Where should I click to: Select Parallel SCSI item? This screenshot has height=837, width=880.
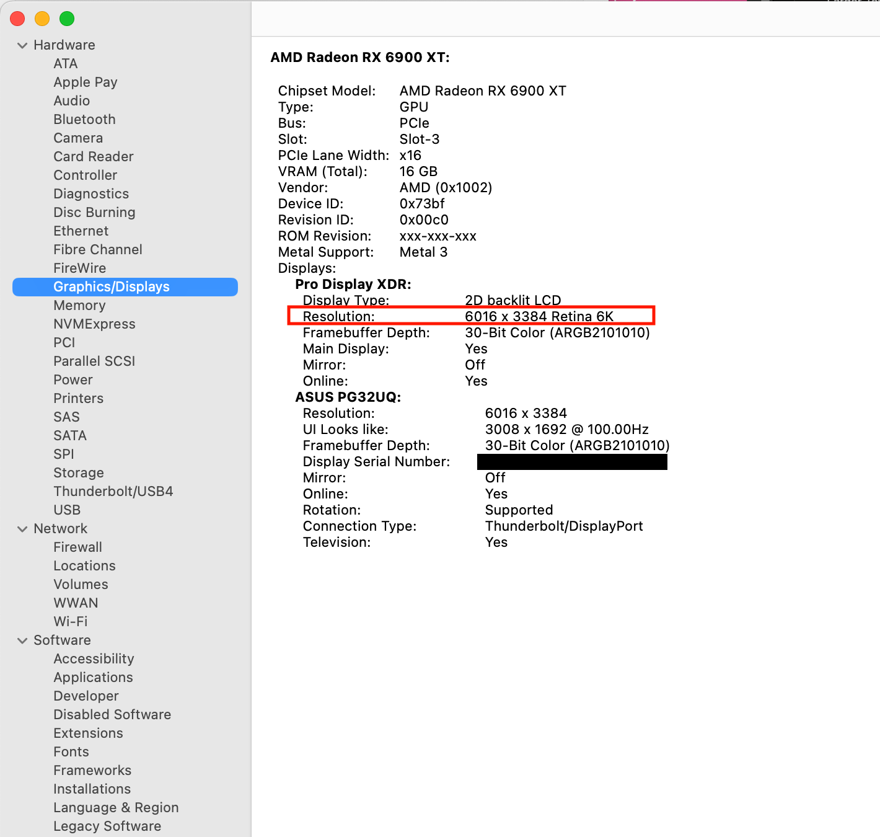[94, 361]
